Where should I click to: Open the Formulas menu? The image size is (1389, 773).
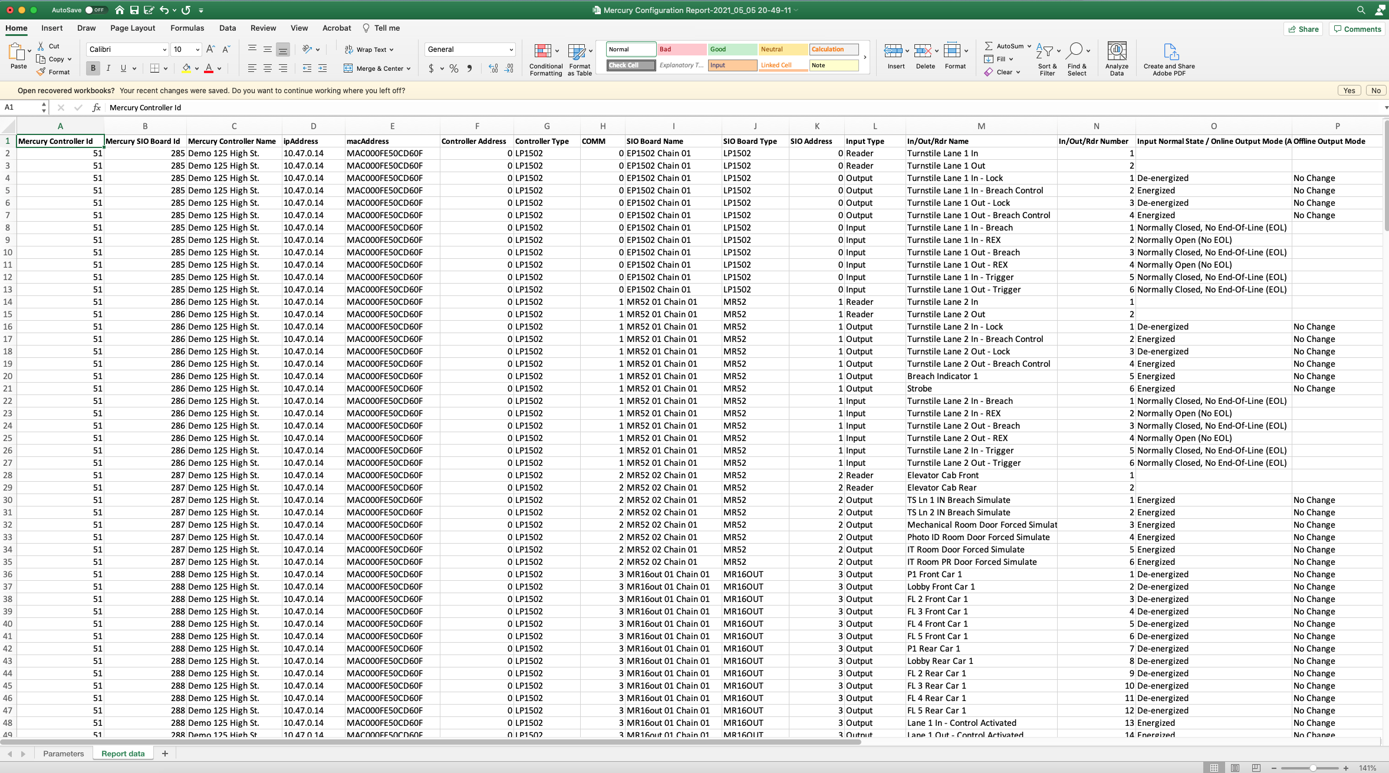pos(187,28)
